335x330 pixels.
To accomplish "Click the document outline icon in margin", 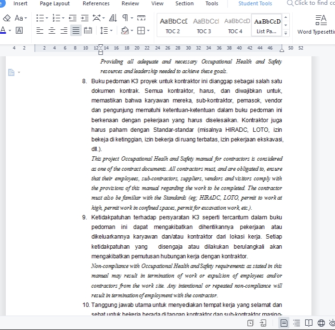I will point(12,72).
